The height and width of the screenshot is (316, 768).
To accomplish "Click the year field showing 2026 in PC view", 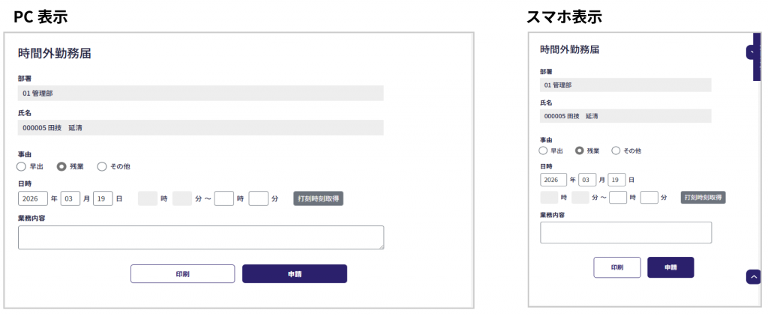I will [x=31, y=198].
